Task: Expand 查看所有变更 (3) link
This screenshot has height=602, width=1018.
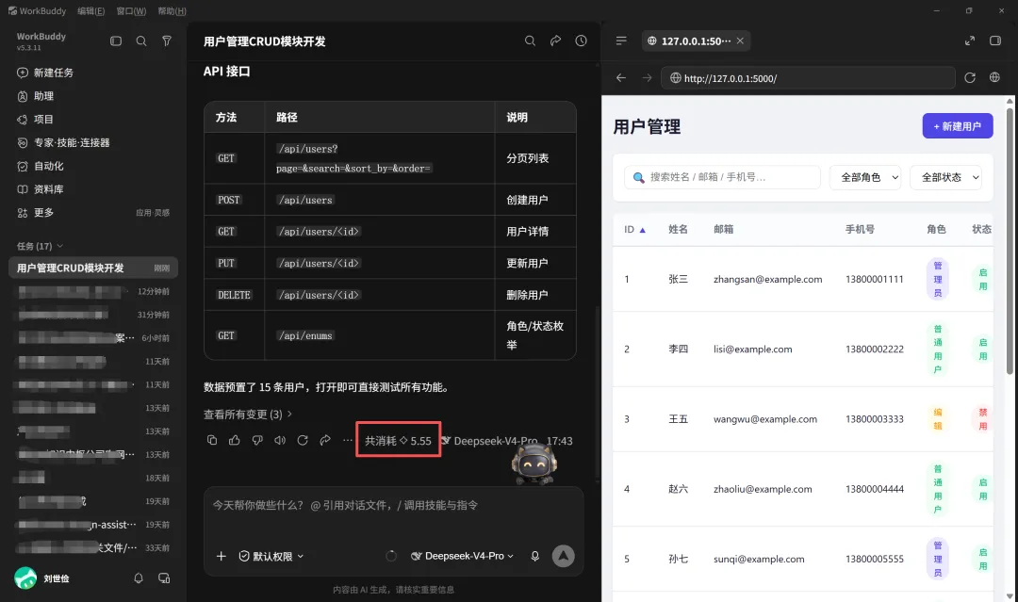Action: coord(248,414)
